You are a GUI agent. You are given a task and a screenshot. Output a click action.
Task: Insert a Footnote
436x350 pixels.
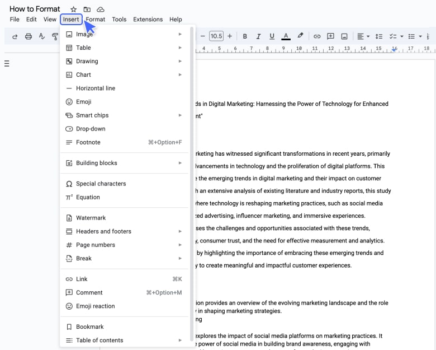tap(124, 142)
